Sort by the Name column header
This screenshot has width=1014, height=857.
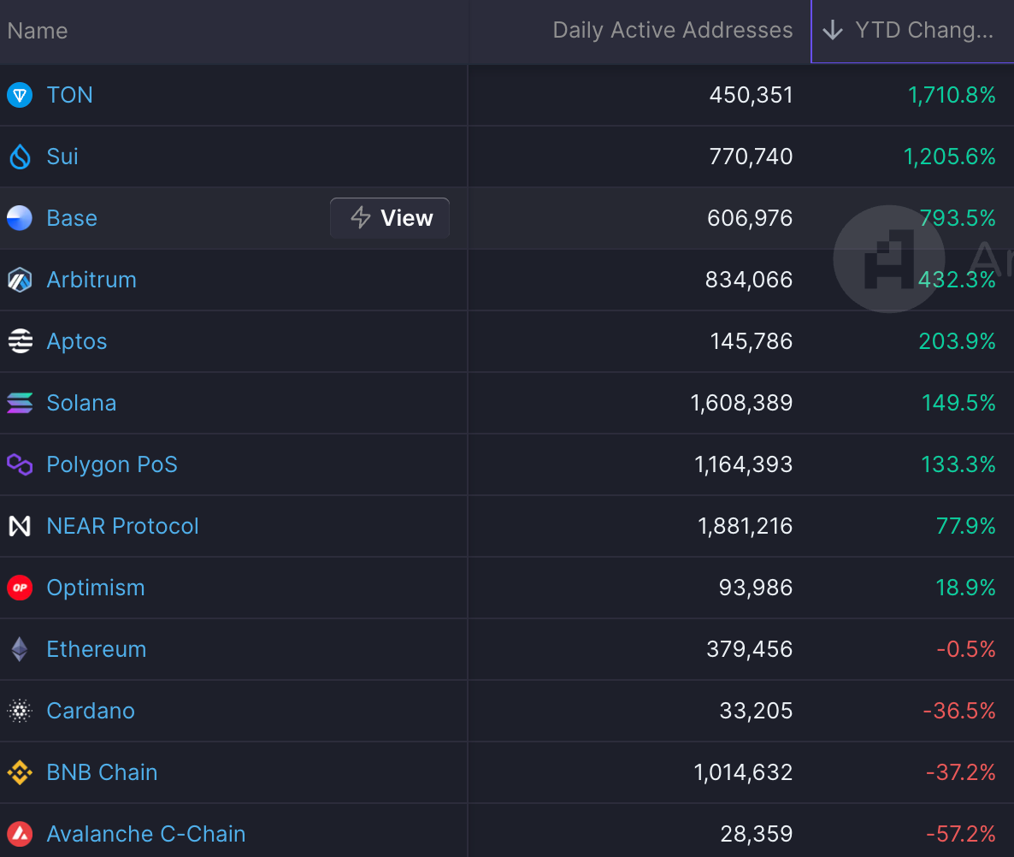click(38, 31)
